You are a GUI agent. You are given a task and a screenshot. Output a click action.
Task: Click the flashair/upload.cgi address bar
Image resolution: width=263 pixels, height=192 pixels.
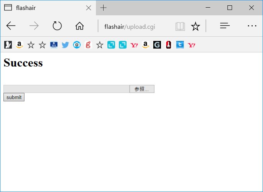click(130, 27)
